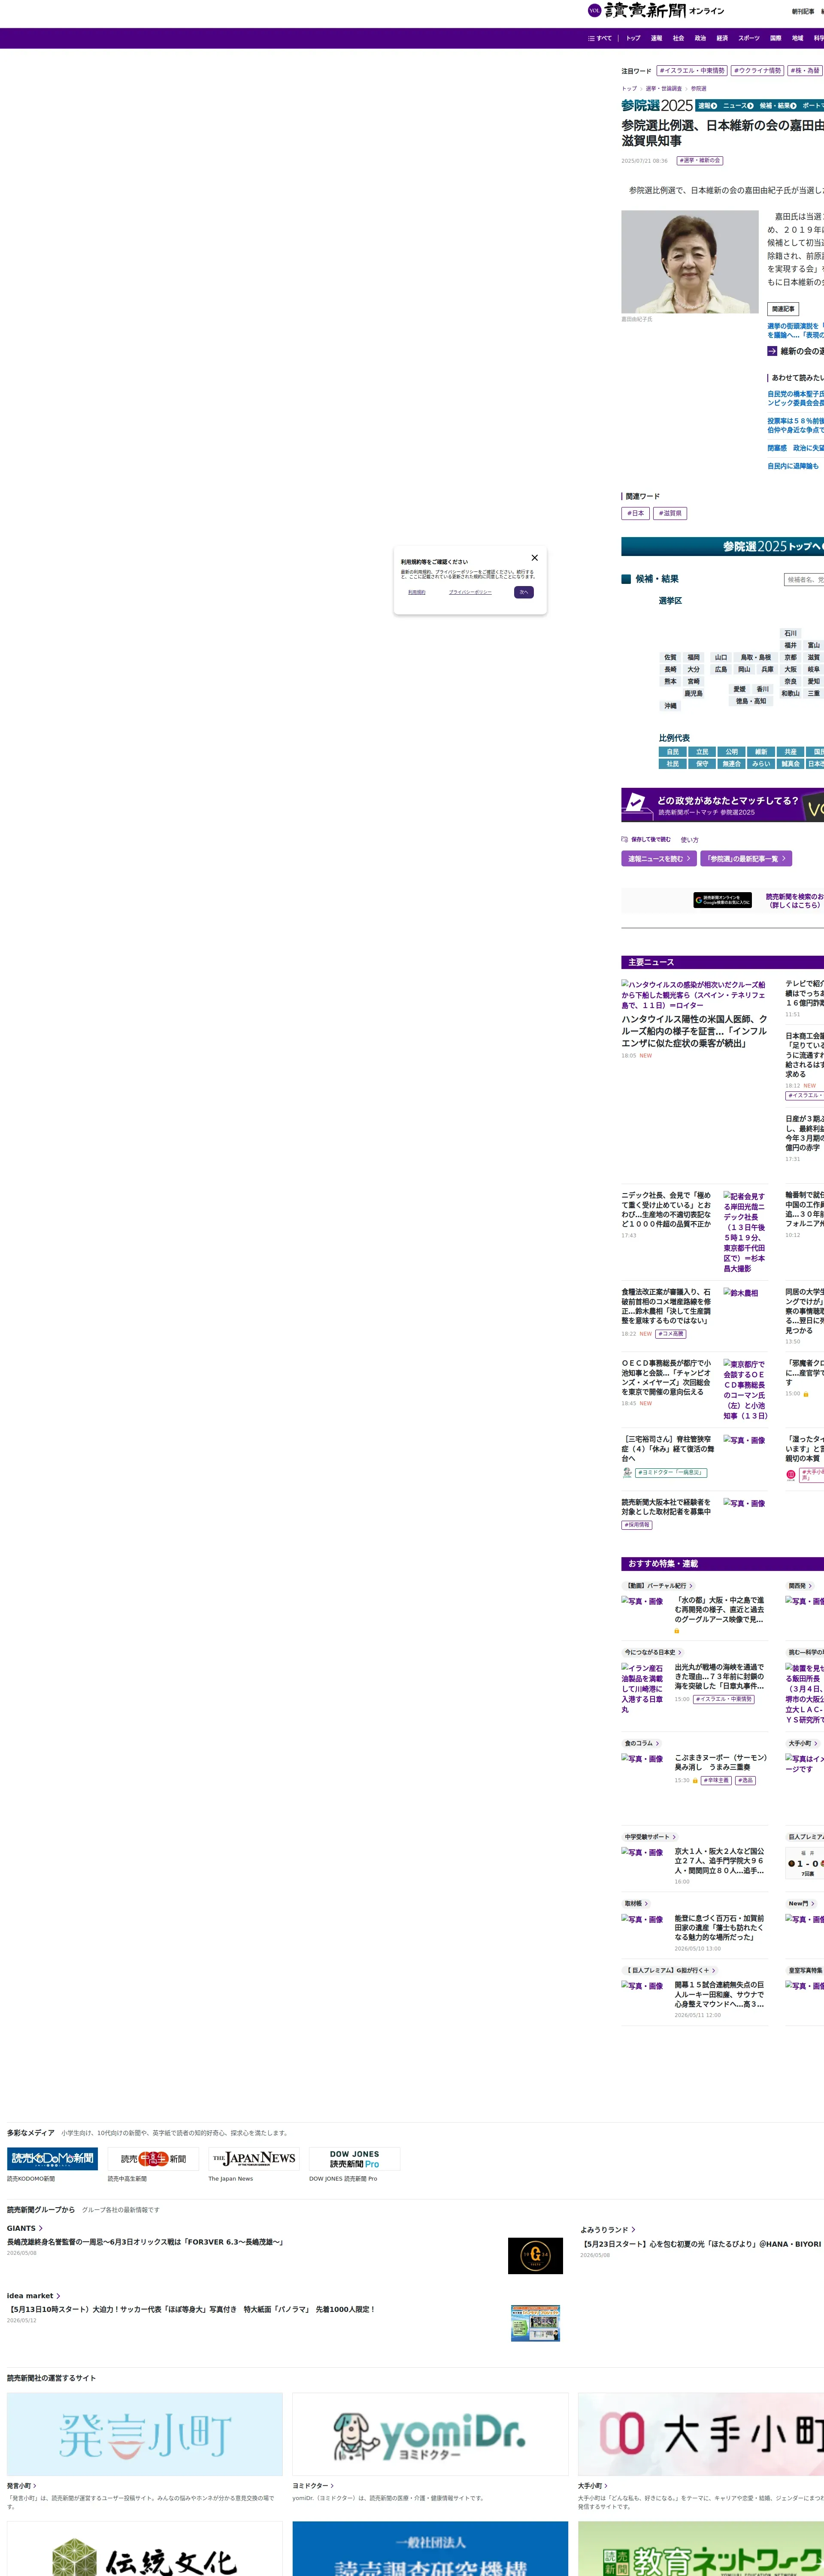Expand the idea market section

click(x=33, y=2296)
